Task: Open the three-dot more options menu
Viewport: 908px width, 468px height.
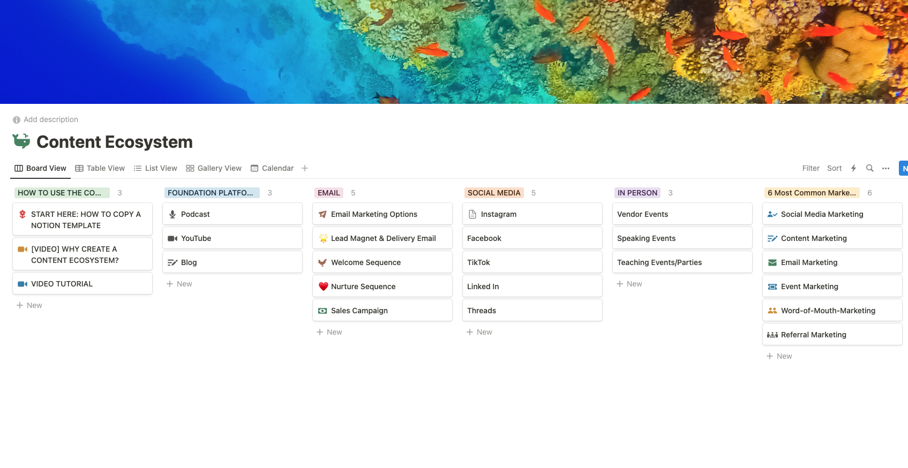Action: [886, 168]
